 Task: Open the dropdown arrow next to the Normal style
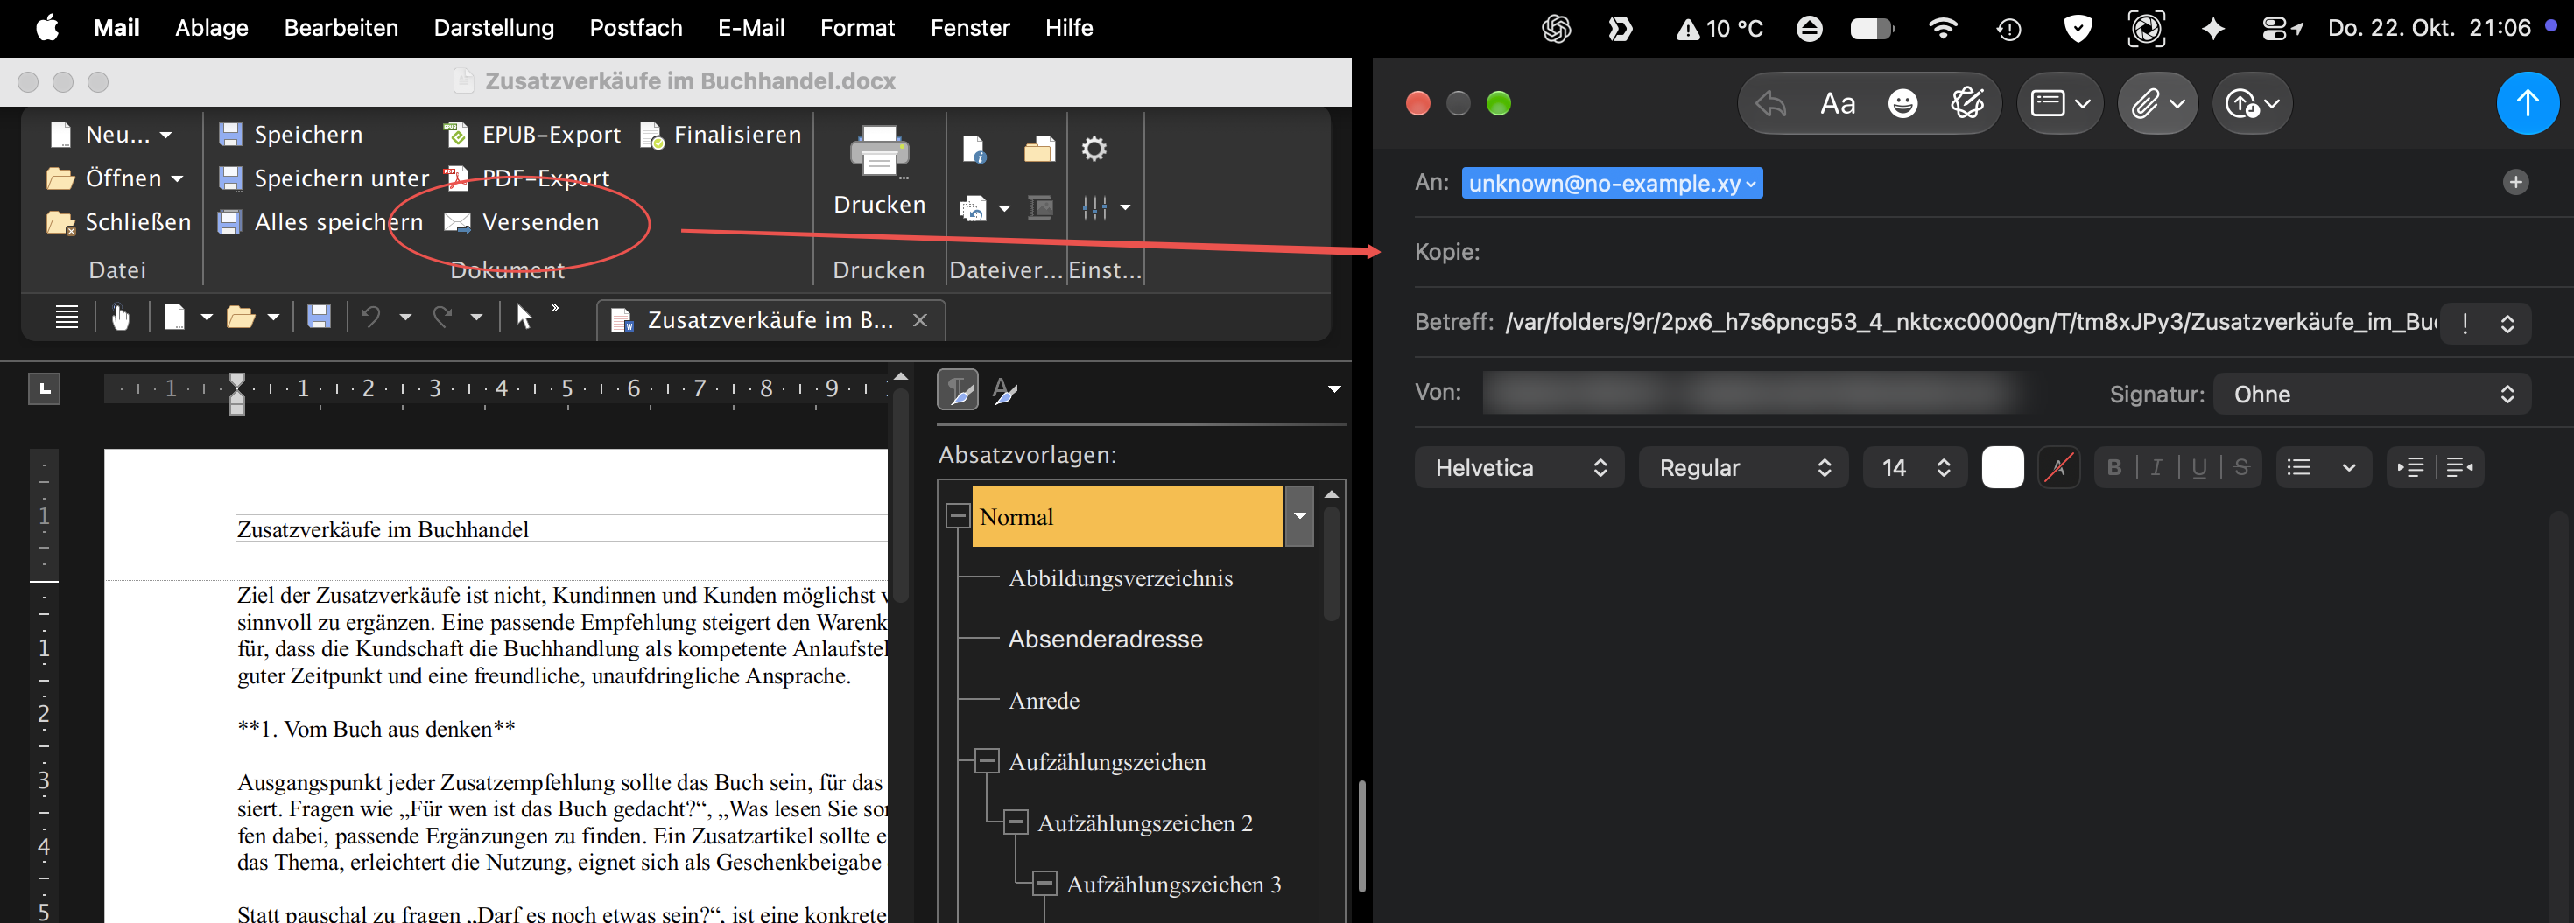1299,516
